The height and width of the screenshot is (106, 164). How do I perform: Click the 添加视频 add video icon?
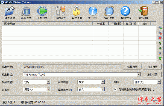point(10,11)
